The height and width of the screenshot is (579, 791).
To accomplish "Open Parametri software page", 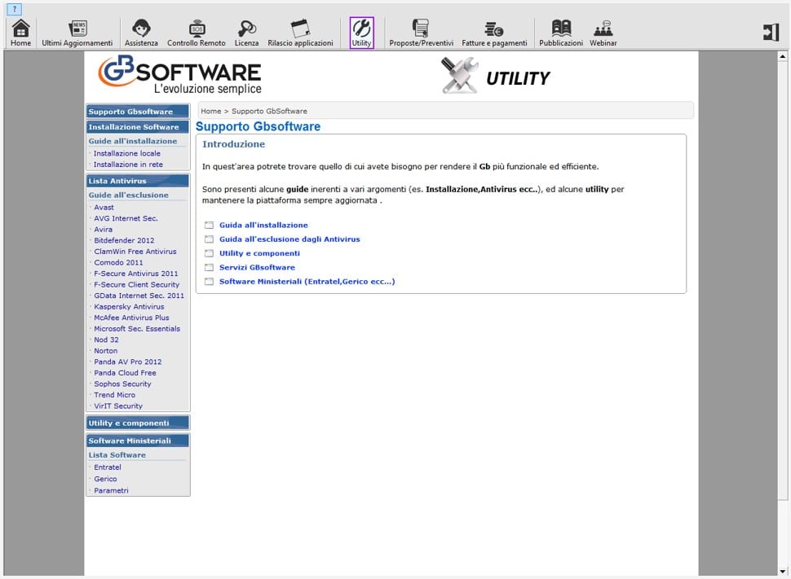I will [x=111, y=491].
